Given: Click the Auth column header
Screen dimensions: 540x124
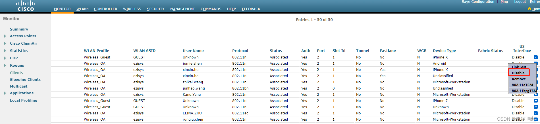Looking at the screenshot, I should [306, 51].
